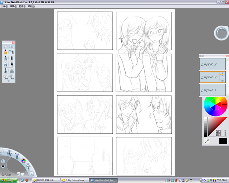This screenshot has width=229, height=183.
Task: Select Layer 2 in layers panel
Action: pos(212,64)
